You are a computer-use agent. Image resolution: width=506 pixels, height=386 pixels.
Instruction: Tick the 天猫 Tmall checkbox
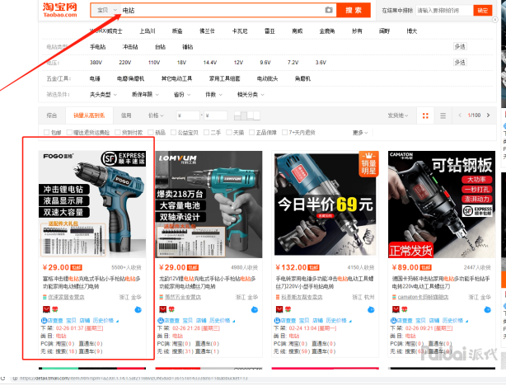click(229, 133)
